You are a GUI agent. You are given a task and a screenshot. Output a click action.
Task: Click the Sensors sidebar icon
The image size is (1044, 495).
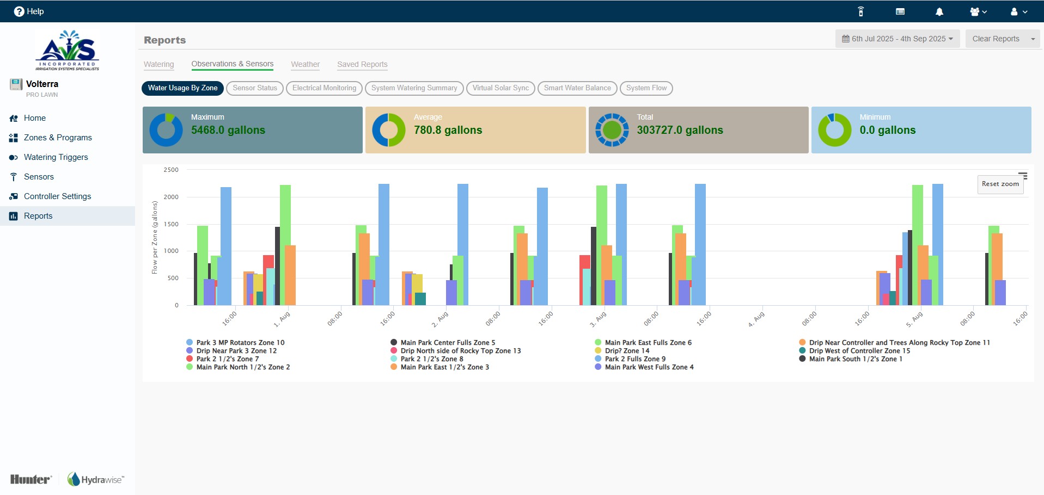(x=14, y=177)
